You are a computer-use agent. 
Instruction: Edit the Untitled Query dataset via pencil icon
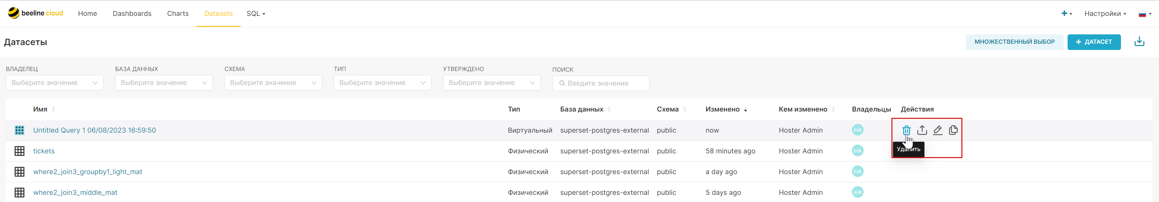coord(937,130)
